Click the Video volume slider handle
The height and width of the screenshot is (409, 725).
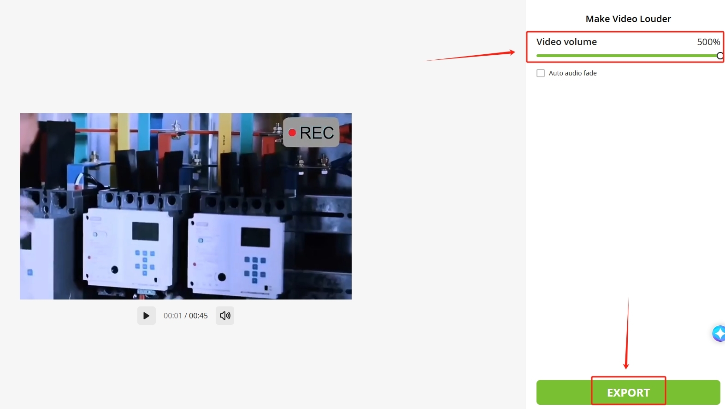(x=720, y=56)
